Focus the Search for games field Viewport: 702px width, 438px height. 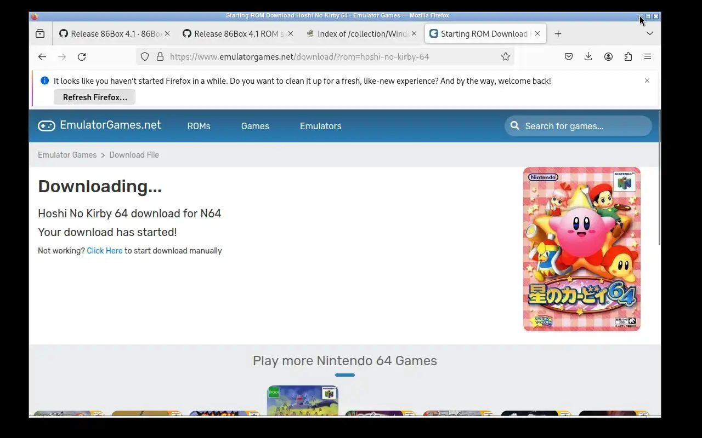[578, 126]
